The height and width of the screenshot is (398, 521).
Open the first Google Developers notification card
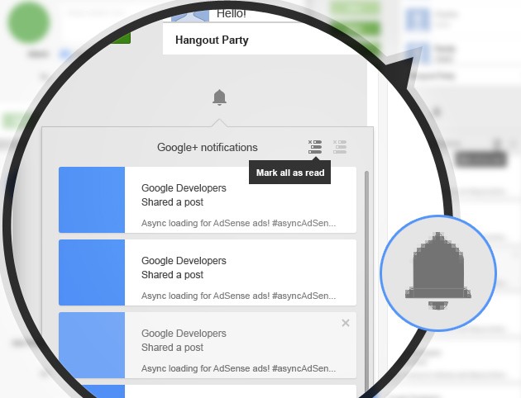click(x=208, y=200)
